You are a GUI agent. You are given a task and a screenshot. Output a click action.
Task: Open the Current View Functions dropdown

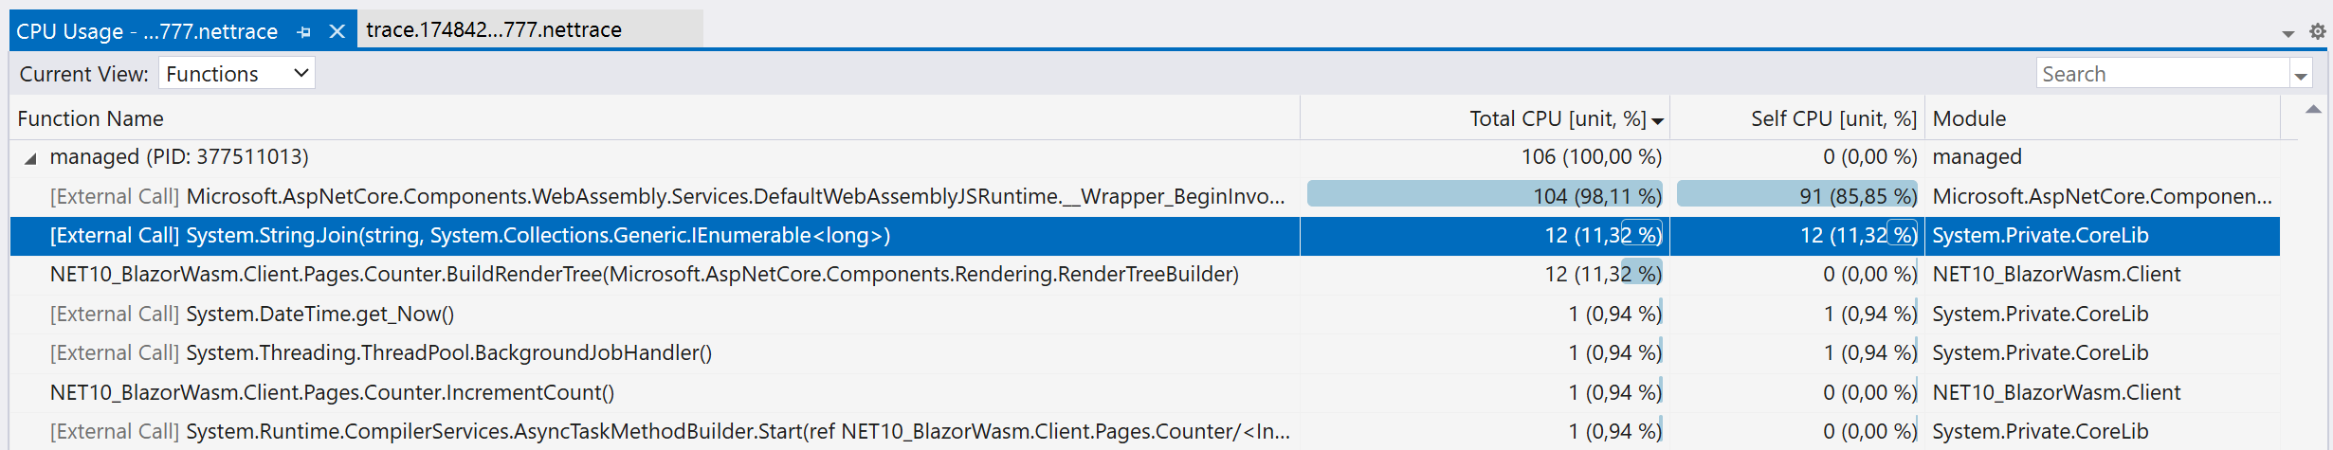(x=237, y=74)
